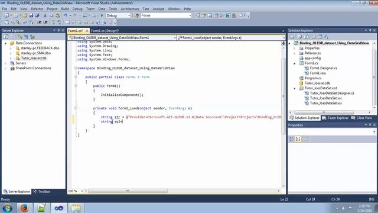Save the current file with the Save icon
Viewport: 378px width, 213px height.
(31, 15)
